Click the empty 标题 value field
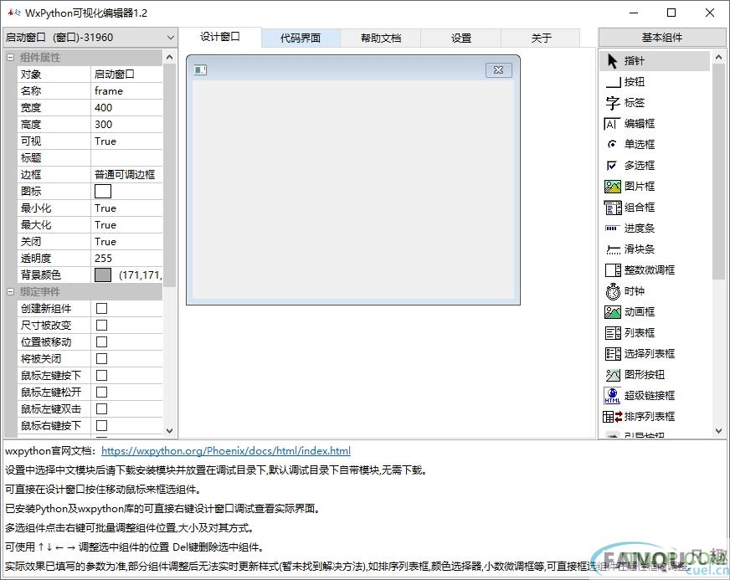This screenshot has width=730, height=580. click(126, 158)
